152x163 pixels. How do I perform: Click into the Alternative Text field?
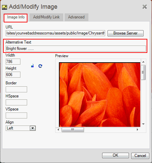coord(76,49)
